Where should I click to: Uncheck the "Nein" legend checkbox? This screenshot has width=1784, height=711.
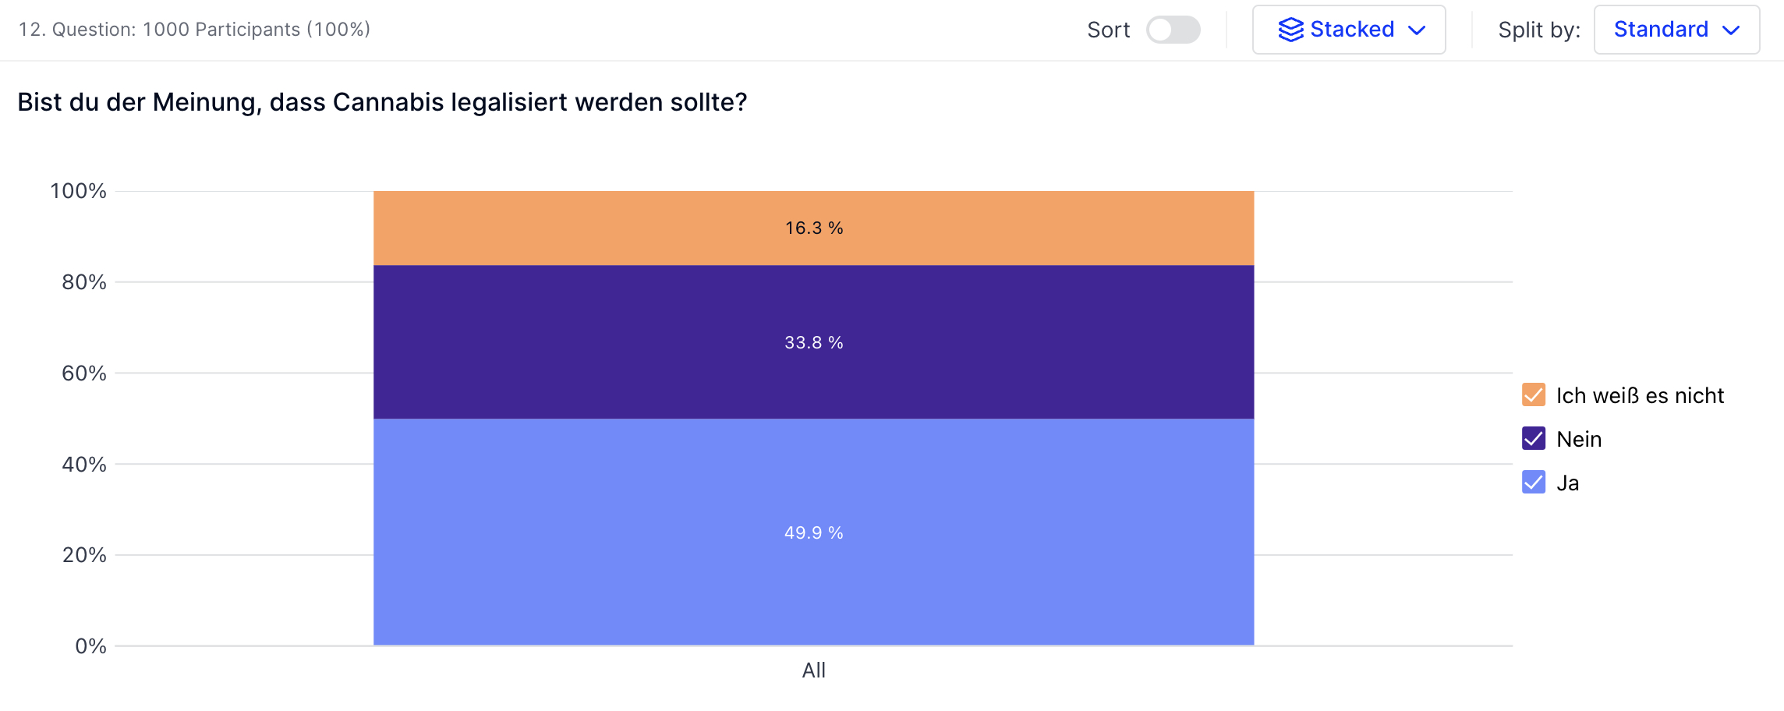(1533, 439)
